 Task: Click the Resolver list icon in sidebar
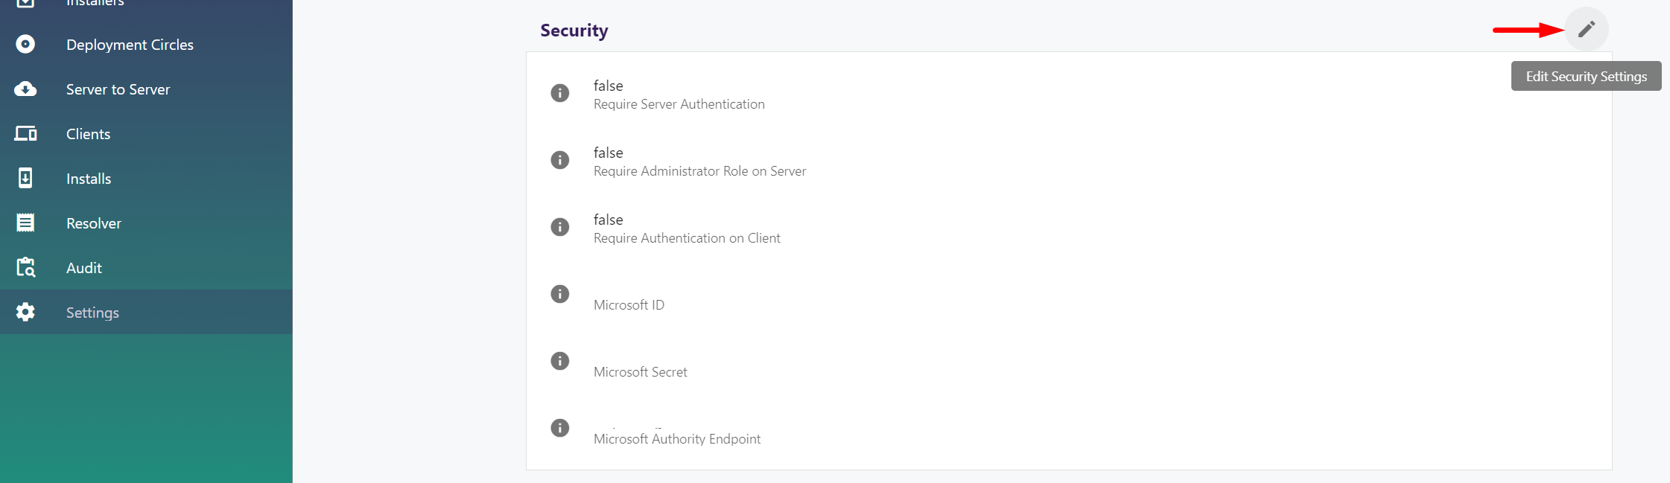[25, 223]
